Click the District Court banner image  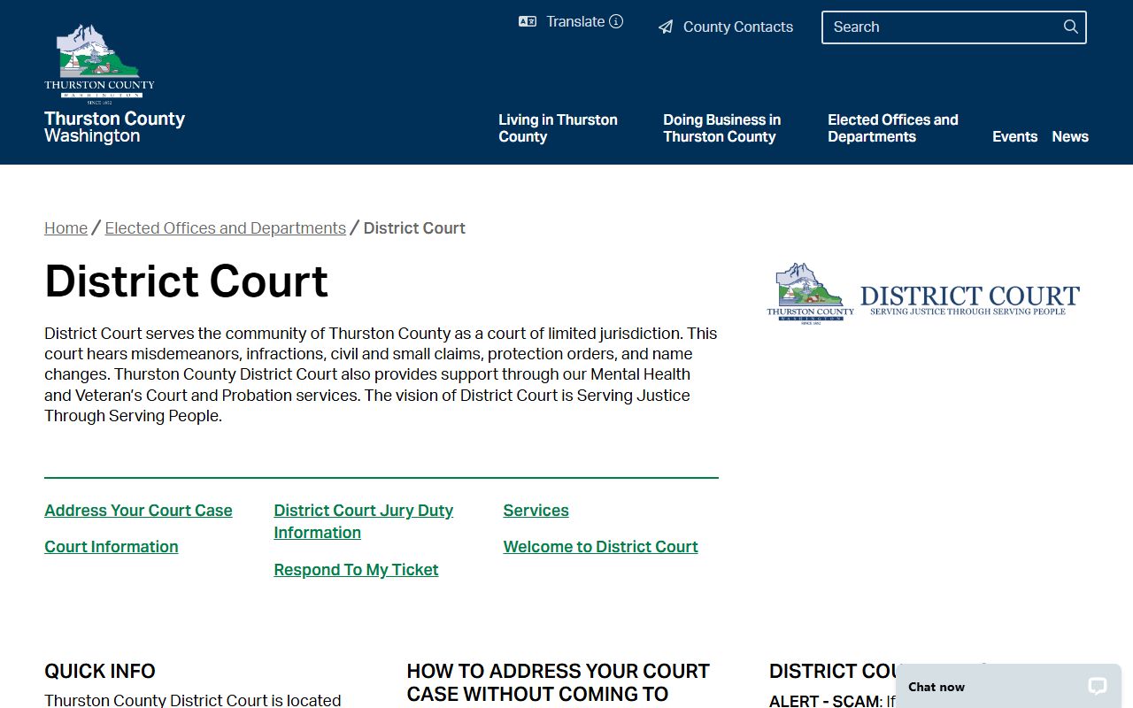[923, 295]
